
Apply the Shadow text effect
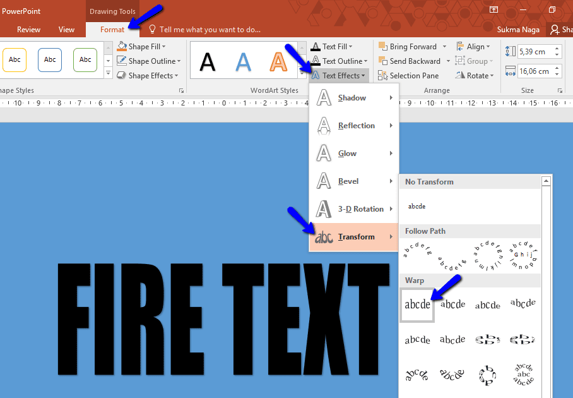351,98
